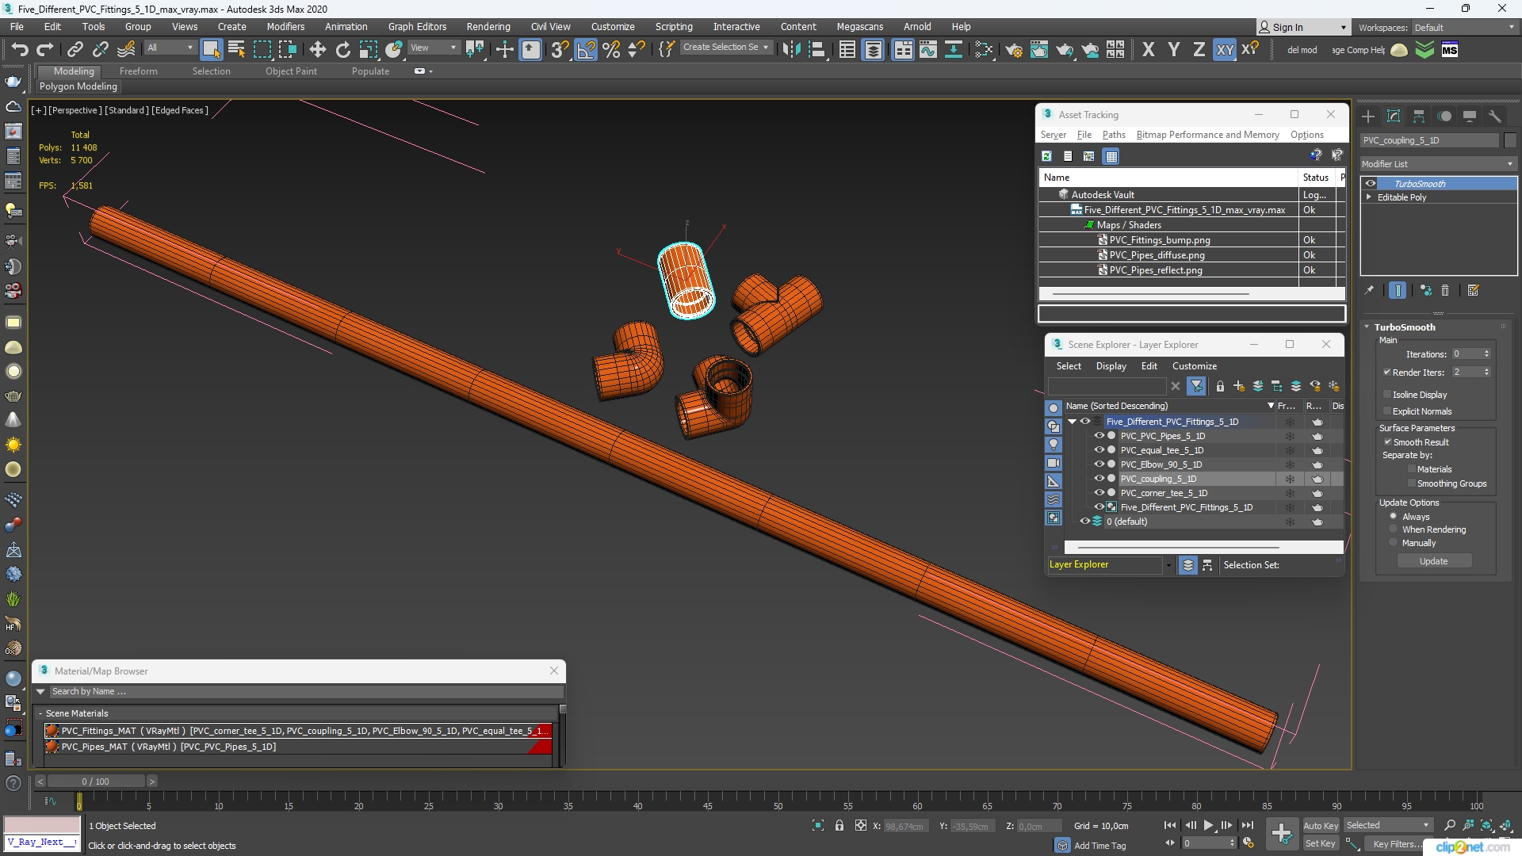Select the Manually update option
Image resolution: width=1522 pixels, height=856 pixels.
[x=1394, y=542]
